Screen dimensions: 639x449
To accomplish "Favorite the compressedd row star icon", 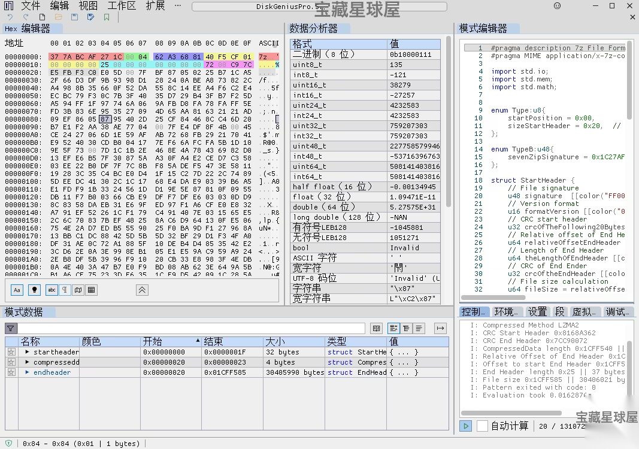I will (x=11, y=362).
